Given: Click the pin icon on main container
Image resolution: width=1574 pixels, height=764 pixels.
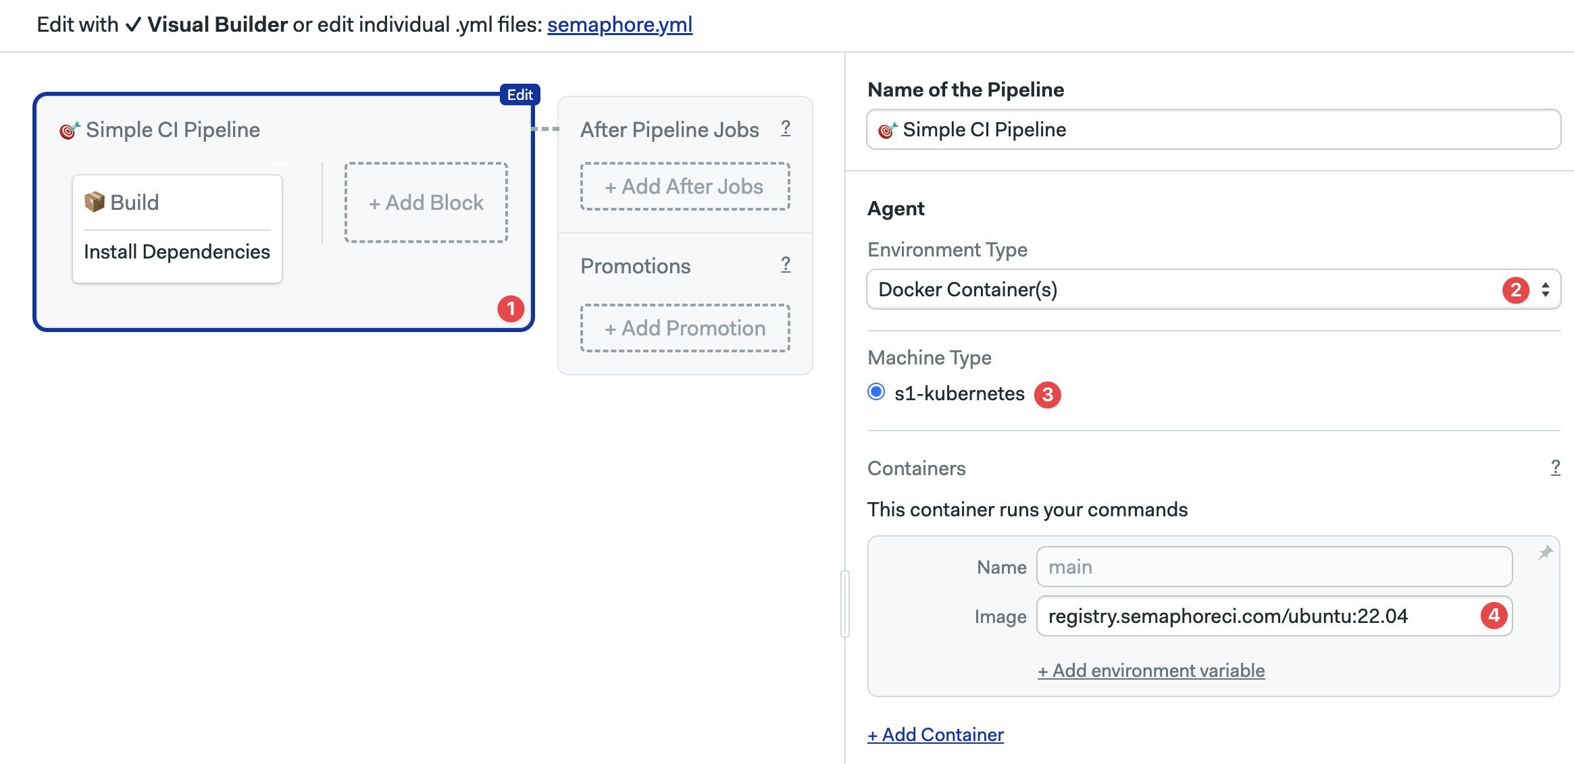Looking at the screenshot, I should pyautogui.click(x=1545, y=553).
